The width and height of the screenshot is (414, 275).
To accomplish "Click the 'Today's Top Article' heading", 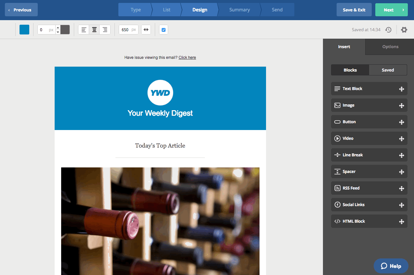I will [x=160, y=146].
